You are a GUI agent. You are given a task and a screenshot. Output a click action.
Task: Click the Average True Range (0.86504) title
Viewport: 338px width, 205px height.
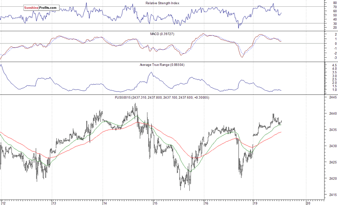click(x=162, y=65)
